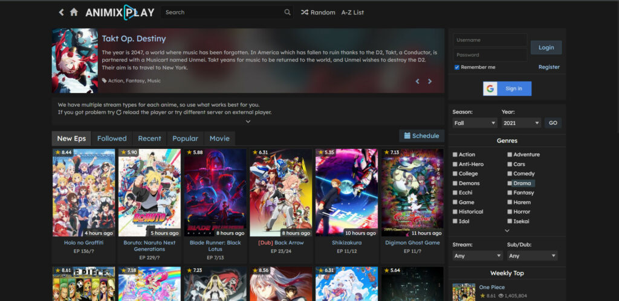
Task: Check the Adventure genre filter
Action: coord(510,154)
